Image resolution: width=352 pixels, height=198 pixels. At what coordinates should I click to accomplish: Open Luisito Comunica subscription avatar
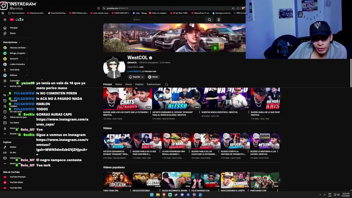coord(5,64)
